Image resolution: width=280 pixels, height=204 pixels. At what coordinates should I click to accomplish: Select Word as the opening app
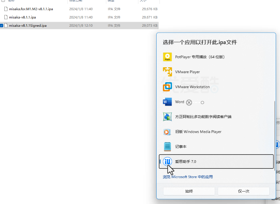[216, 102]
